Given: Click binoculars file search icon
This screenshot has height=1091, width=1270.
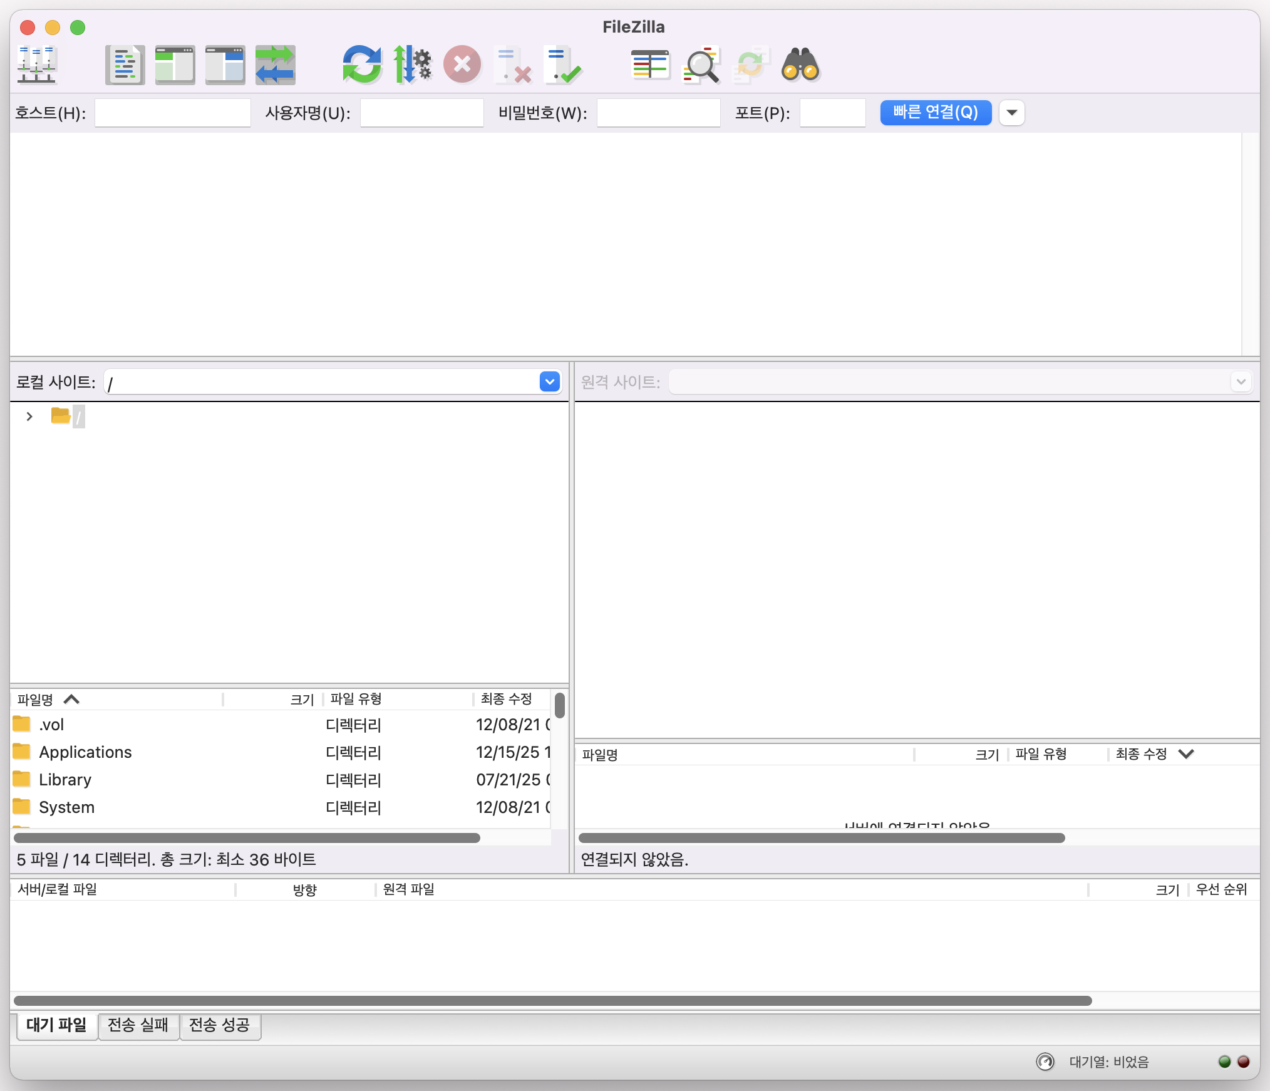Looking at the screenshot, I should (800, 65).
